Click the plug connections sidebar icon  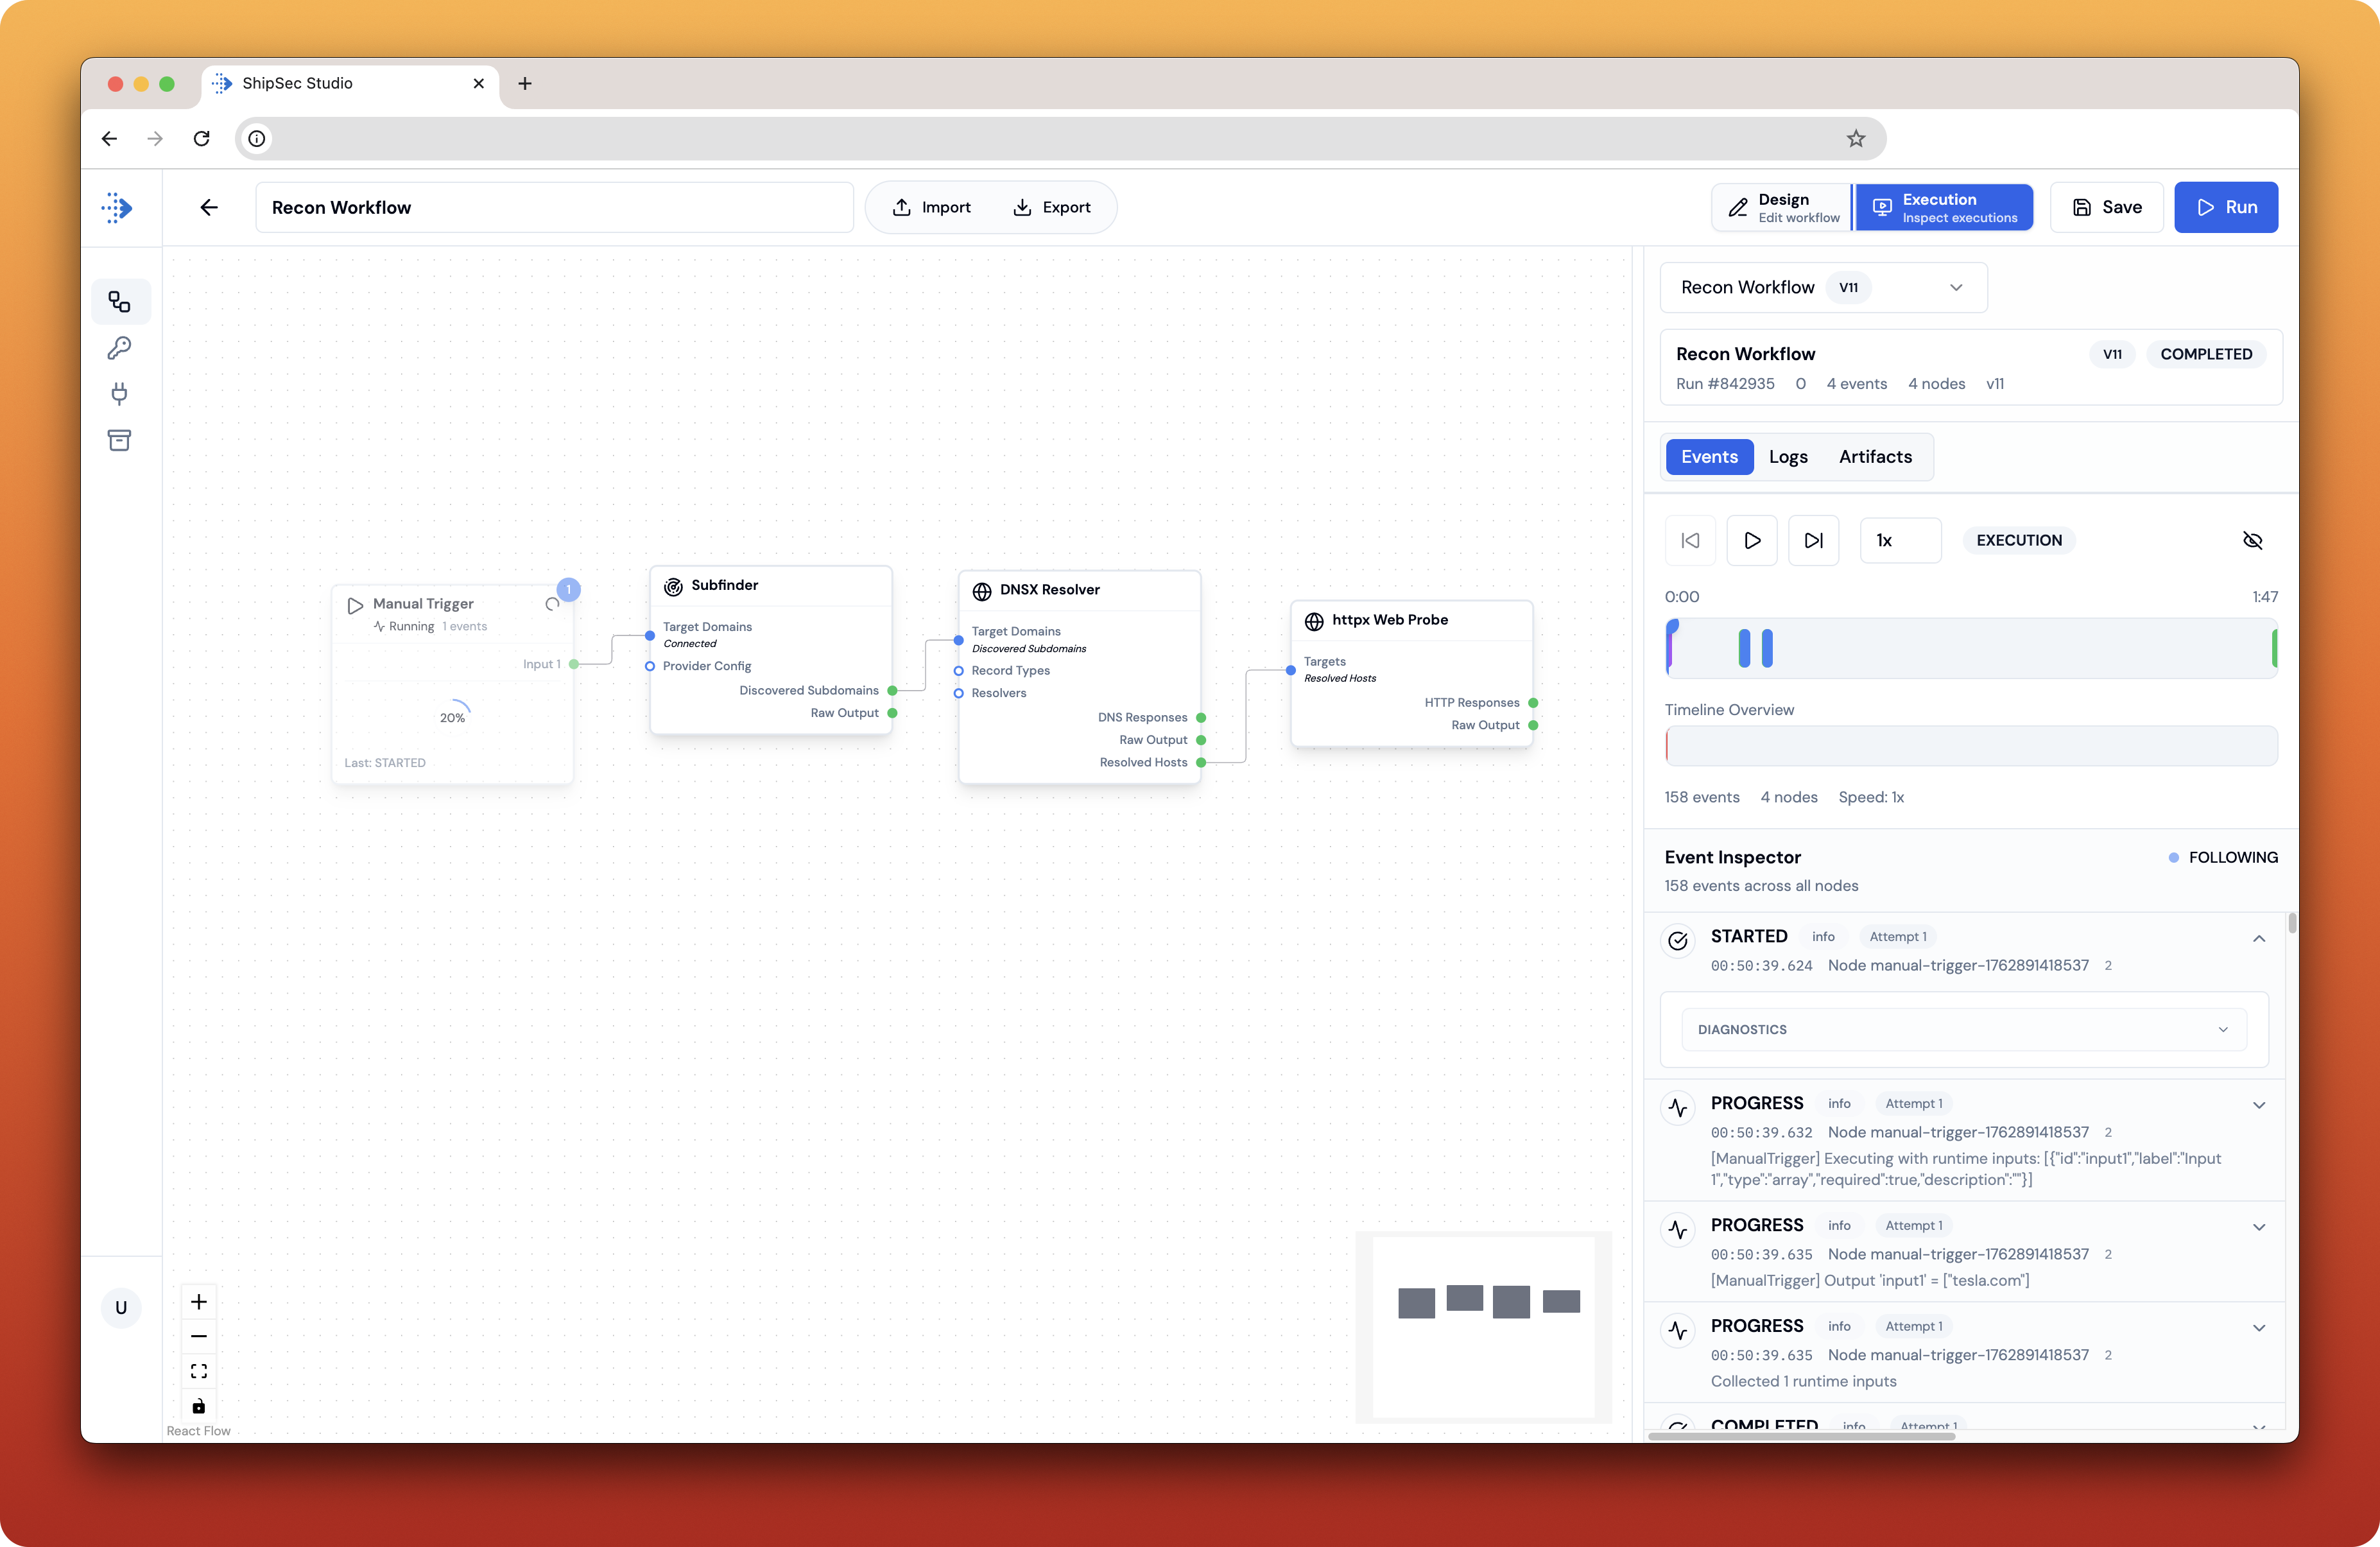pos(119,394)
